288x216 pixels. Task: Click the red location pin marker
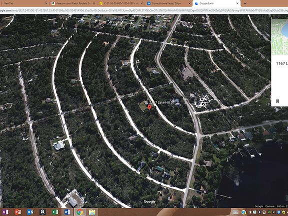click(149, 107)
